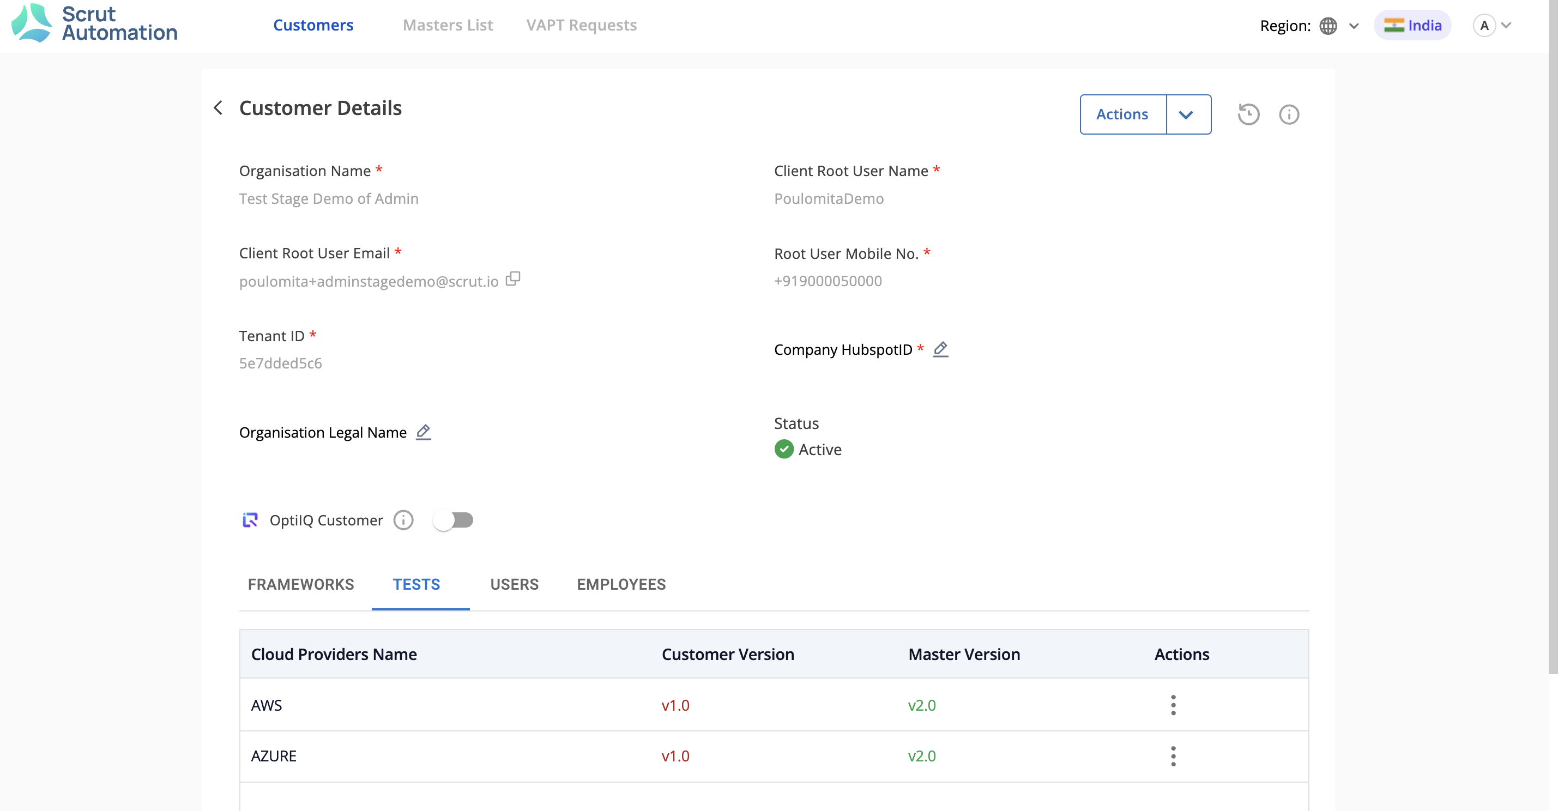Click the Actions button

click(x=1122, y=114)
